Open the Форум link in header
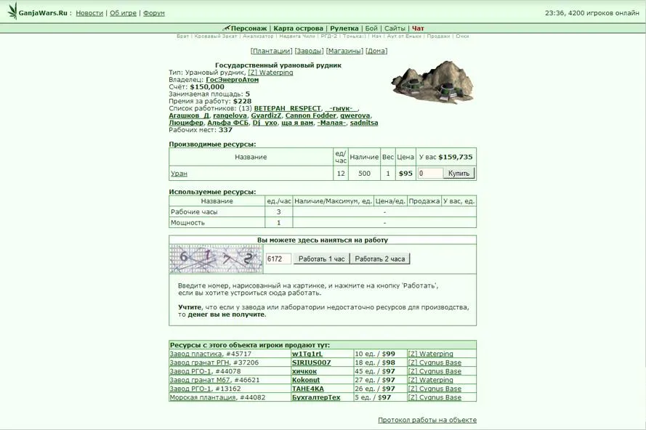The height and width of the screenshot is (430, 646). [x=154, y=13]
